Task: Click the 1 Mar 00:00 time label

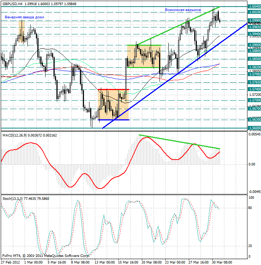Action: coord(33,262)
